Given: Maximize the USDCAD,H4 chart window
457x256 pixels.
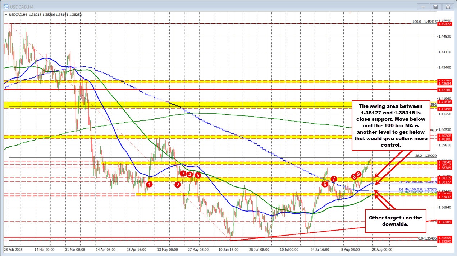Looking at the screenshot, I should pyautogui.click(x=435, y=6).
